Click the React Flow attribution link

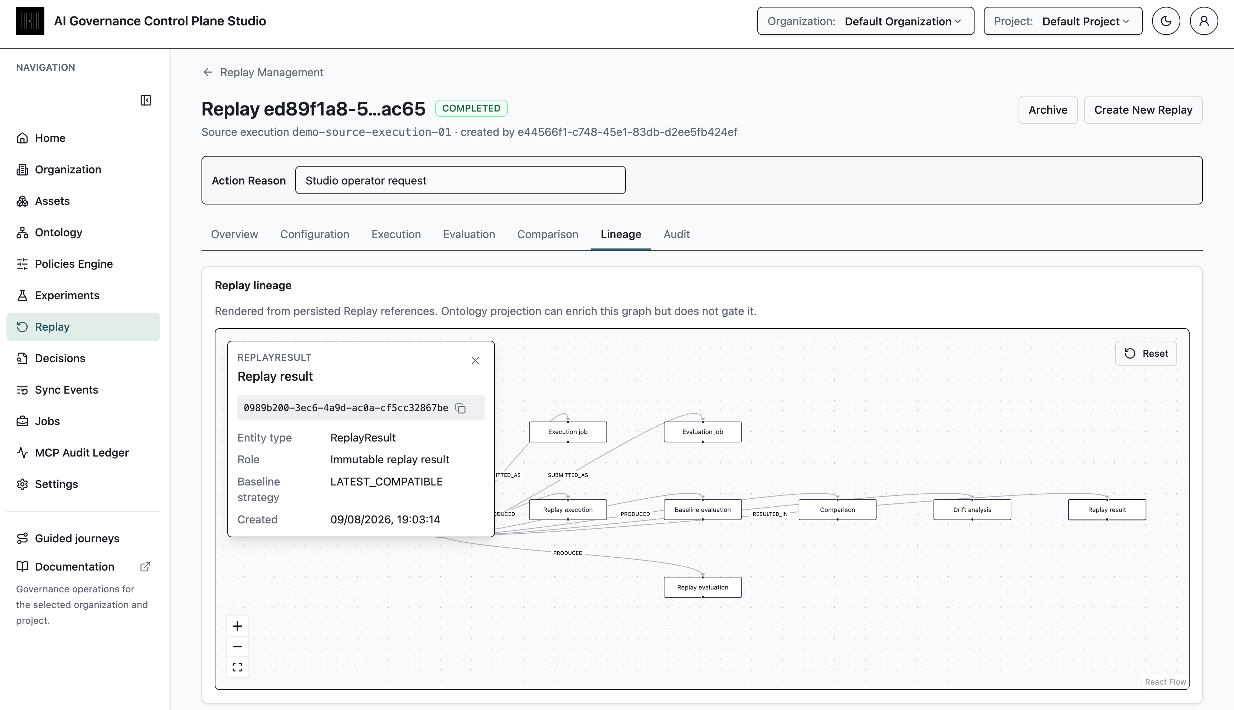(x=1165, y=682)
